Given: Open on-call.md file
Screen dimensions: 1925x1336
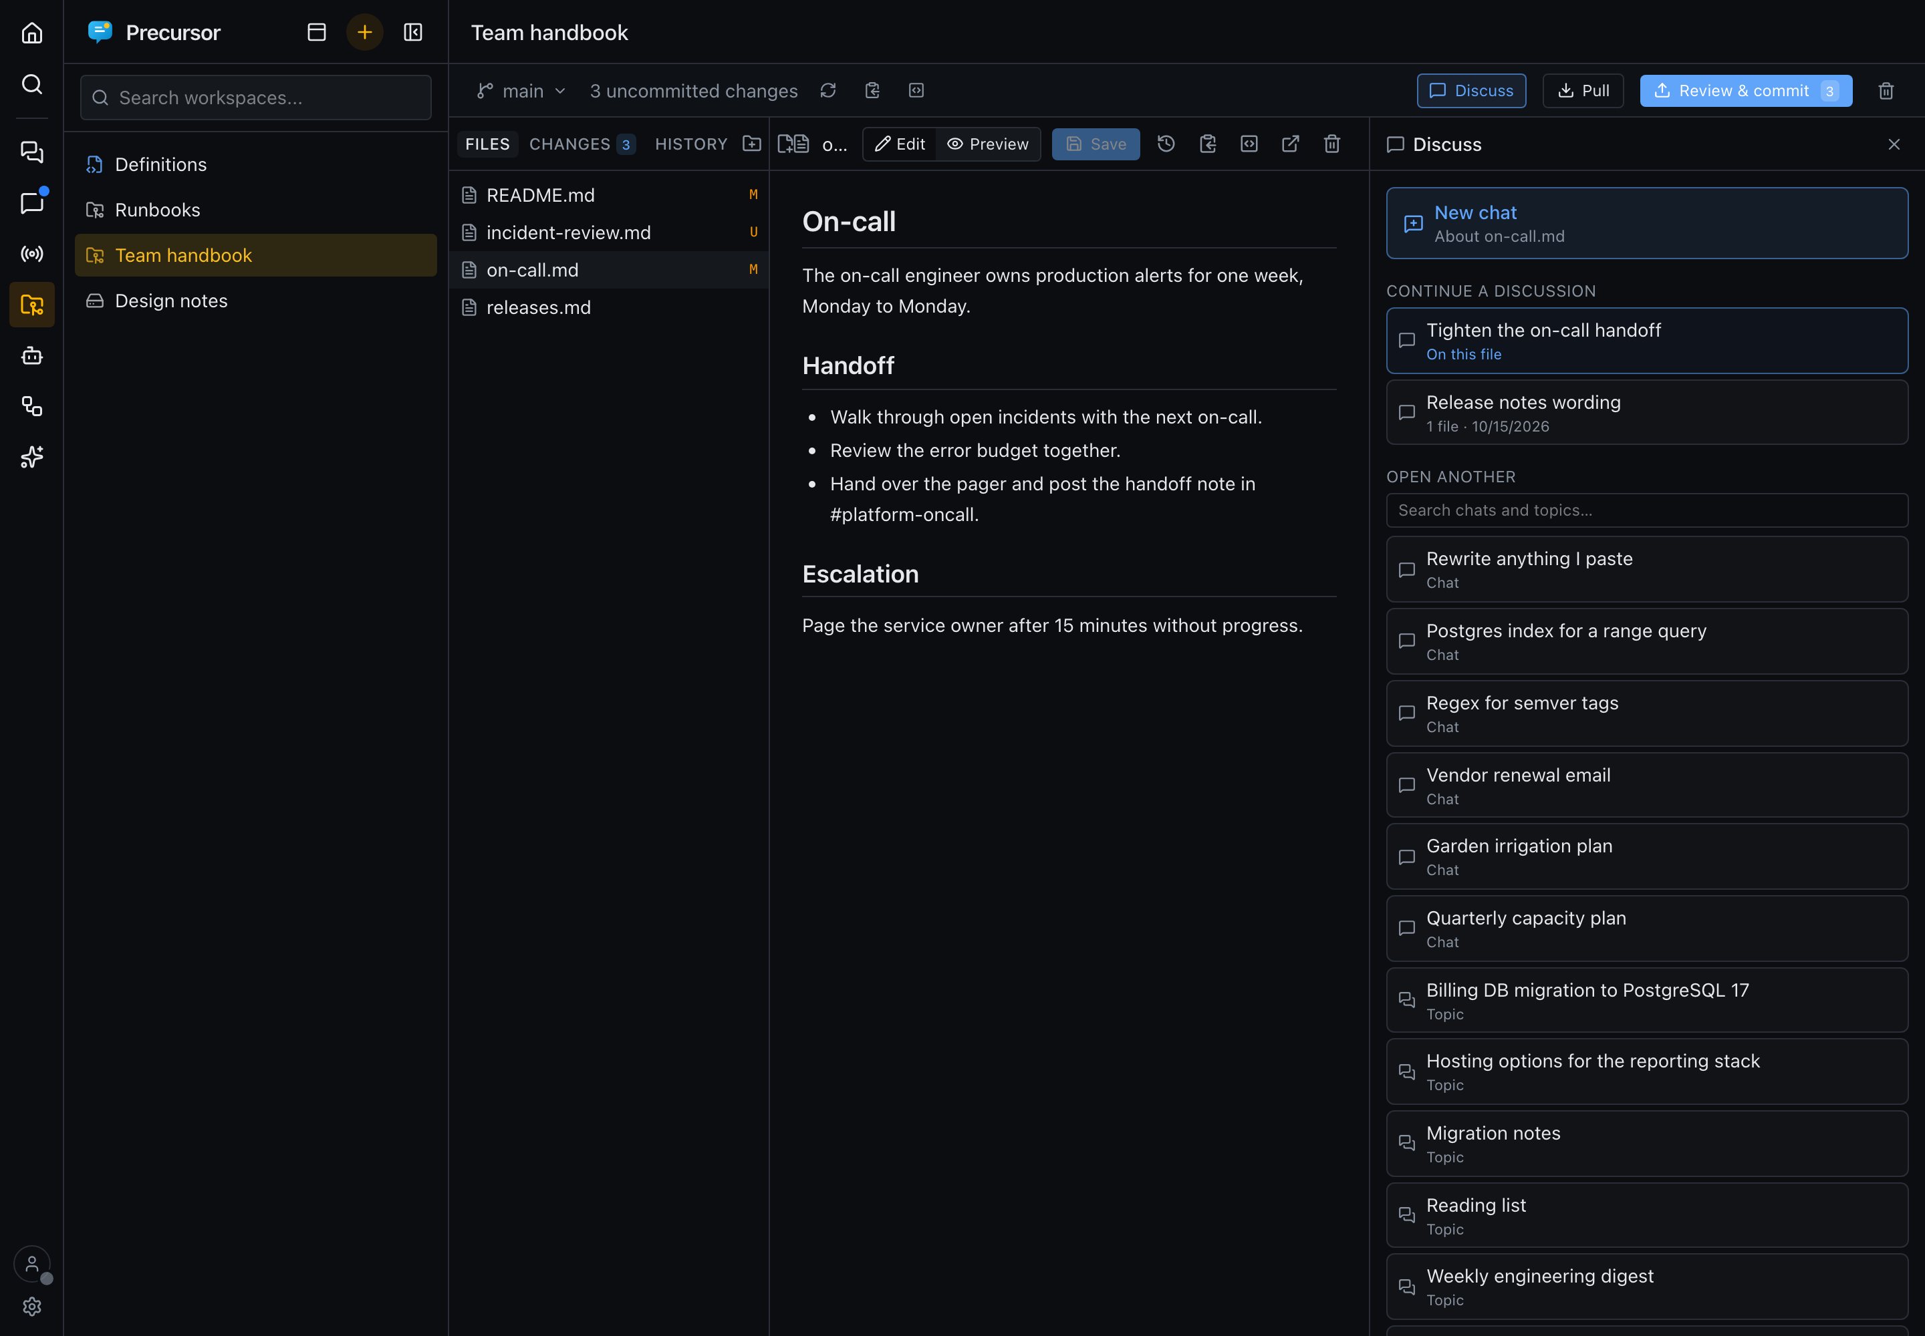Looking at the screenshot, I should coord(609,270).
